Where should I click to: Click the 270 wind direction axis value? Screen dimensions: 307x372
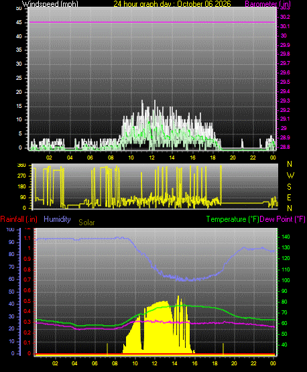coord(21,176)
